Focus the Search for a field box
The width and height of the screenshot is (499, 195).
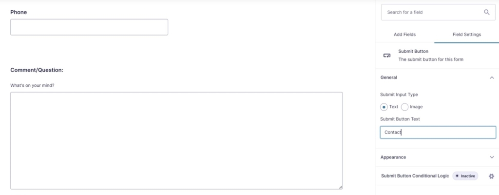[431, 12]
